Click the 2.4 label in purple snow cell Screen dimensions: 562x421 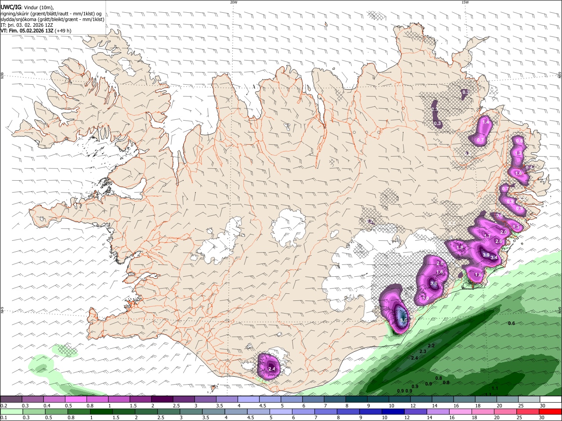pyautogui.click(x=272, y=369)
